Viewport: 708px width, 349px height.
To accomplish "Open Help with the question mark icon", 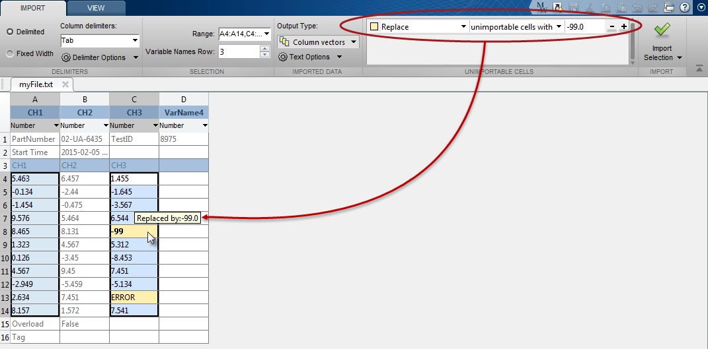I will tap(685, 7).
